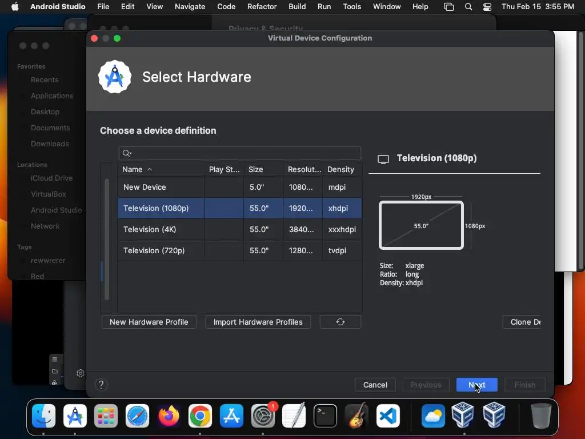Select the Television (4K) row
Image resolution: width=585 pixels, height=439 pixels.
coord(240,229)
